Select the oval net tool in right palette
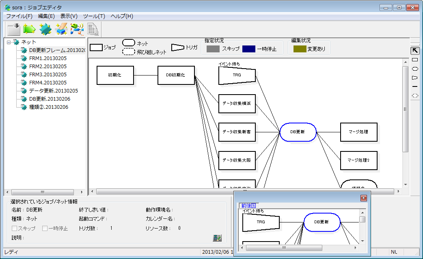The width and height of the screenshot is (423, 259). 415,69
